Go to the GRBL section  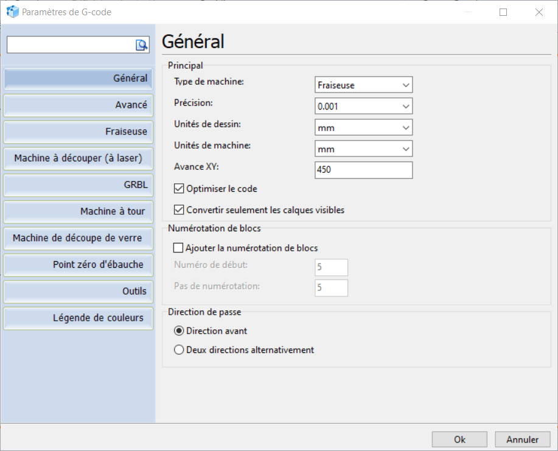(78, 185)
